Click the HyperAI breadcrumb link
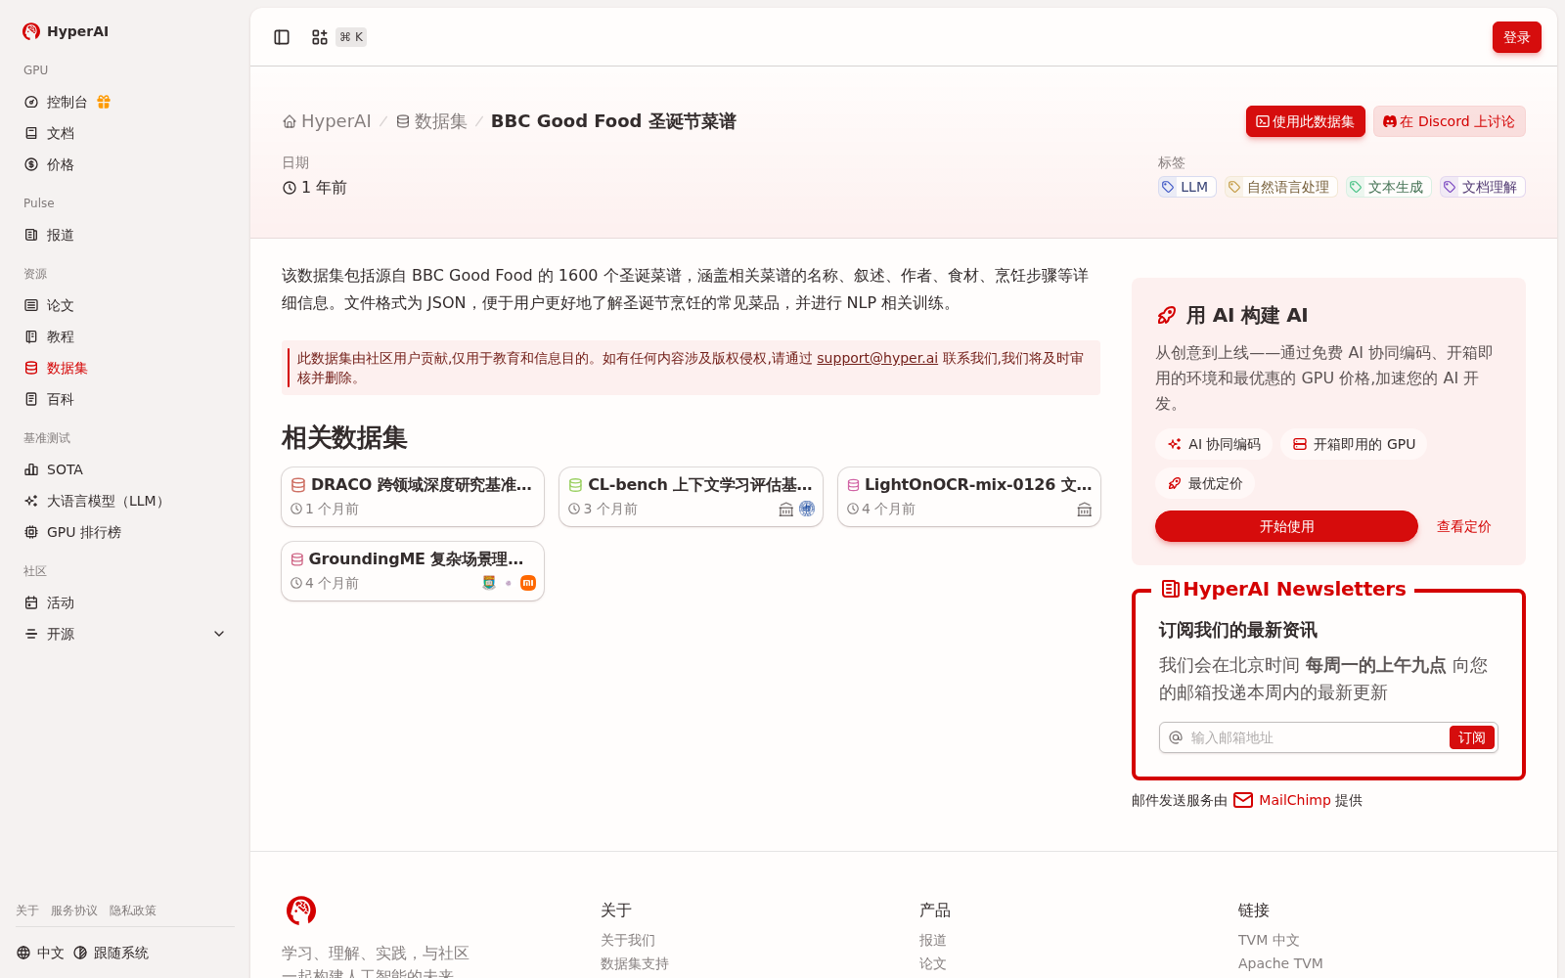 [327, 121]
